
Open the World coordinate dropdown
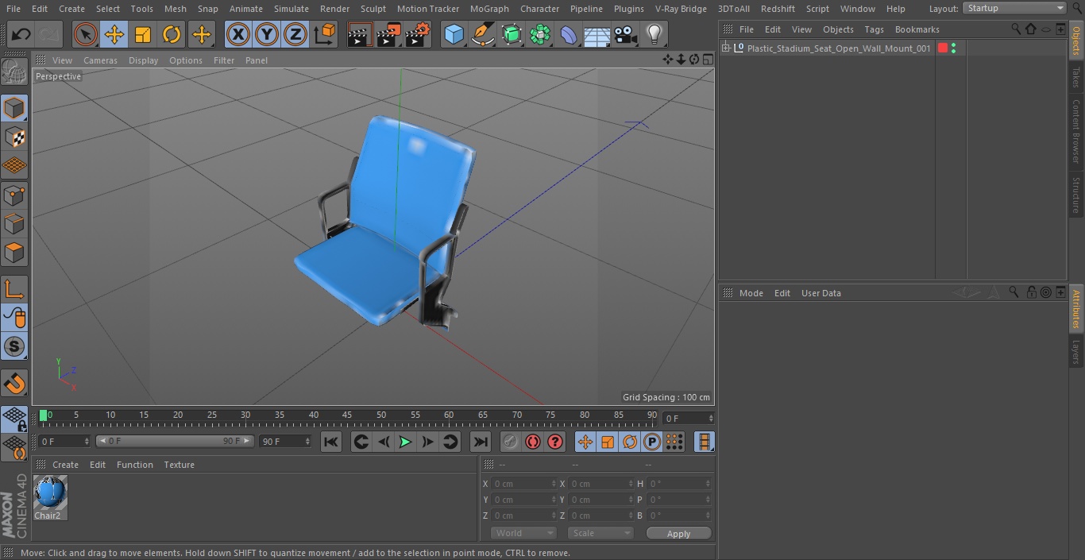tap(523, 533)
